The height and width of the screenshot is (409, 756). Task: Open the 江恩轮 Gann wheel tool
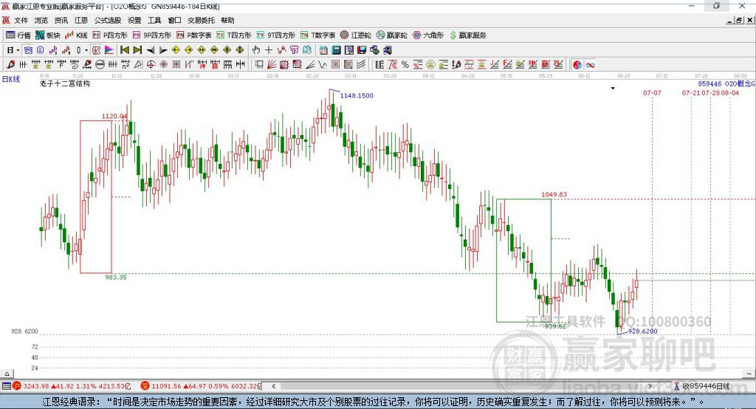click(x=356, y=35)
